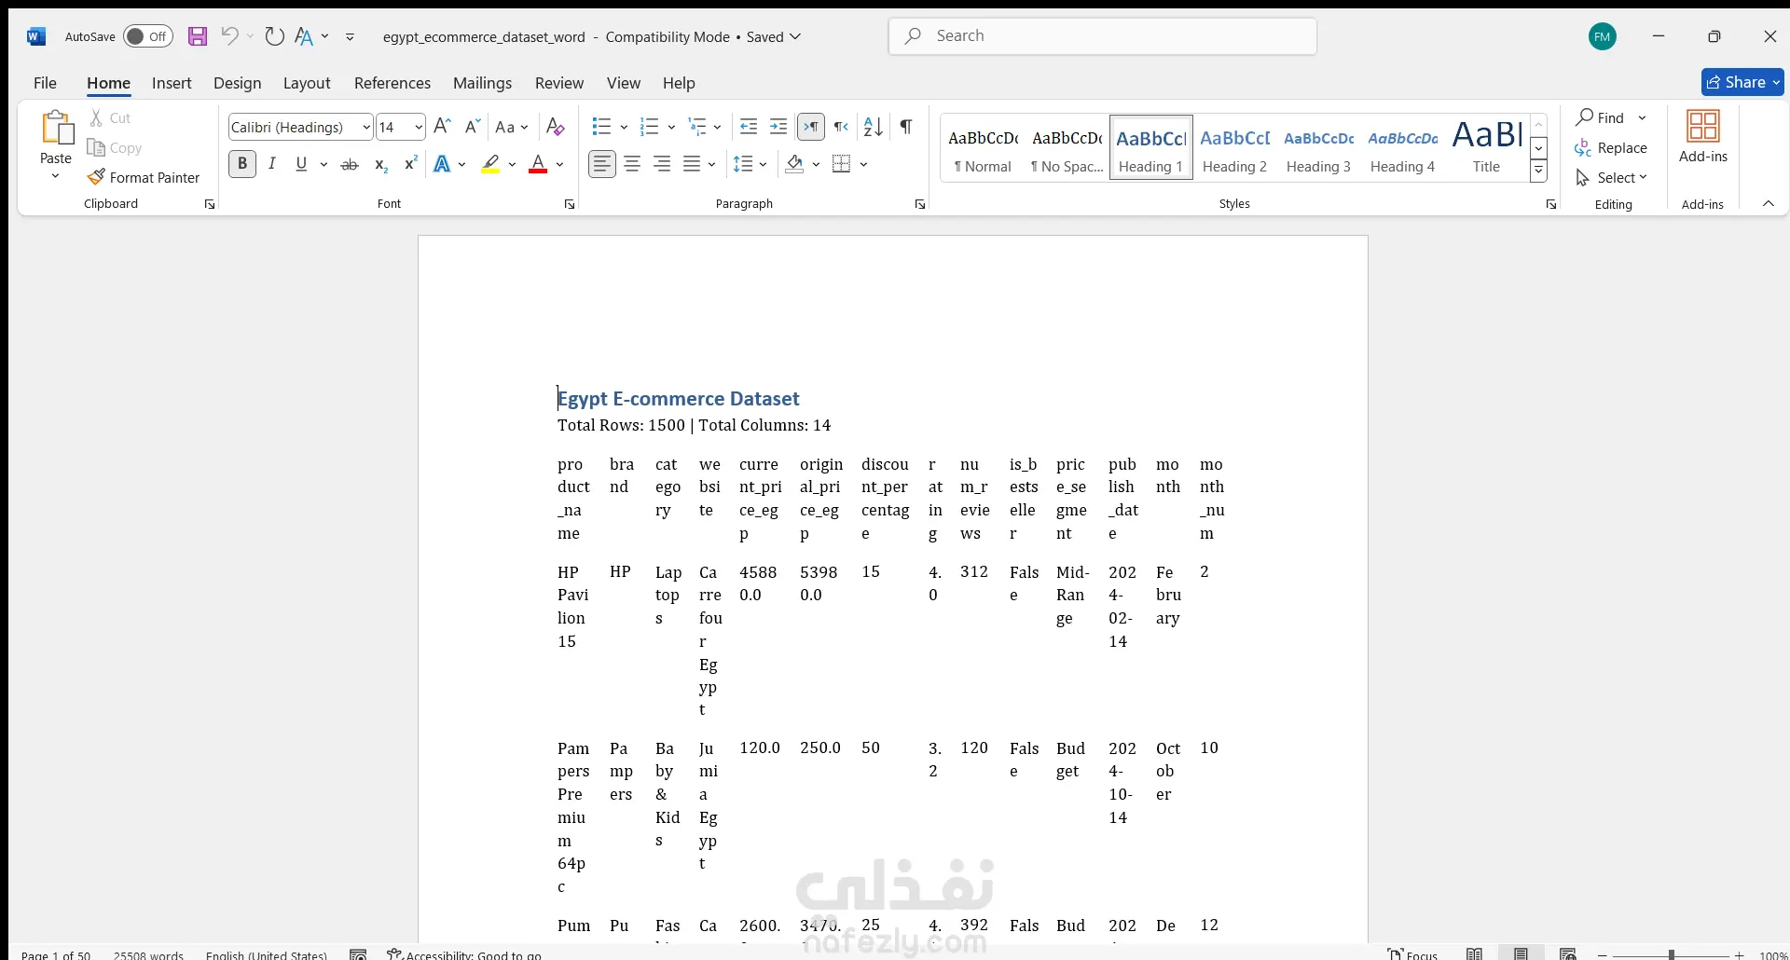Open the font color dropdown arrow
1790x960 pixels.
coord(560,164)
